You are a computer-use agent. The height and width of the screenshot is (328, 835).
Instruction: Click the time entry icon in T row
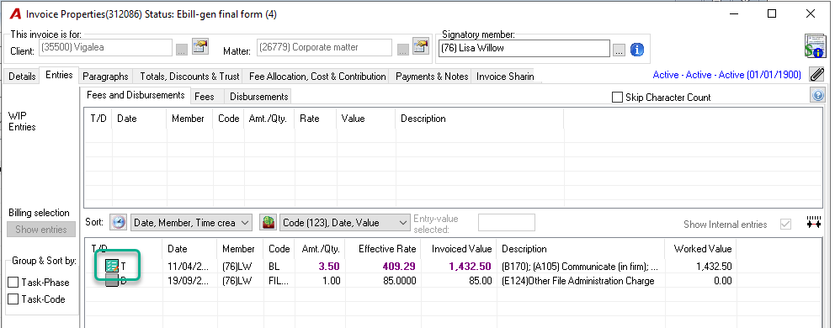coord(112,266)
